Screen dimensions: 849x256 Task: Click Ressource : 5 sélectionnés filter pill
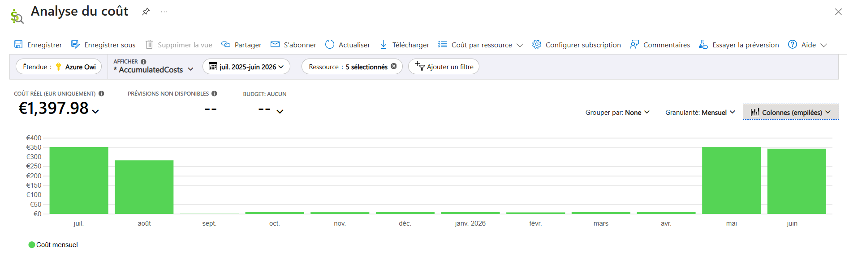tap(352, 67)
